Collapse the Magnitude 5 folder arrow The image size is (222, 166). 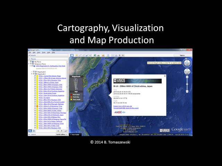(32, 74)
